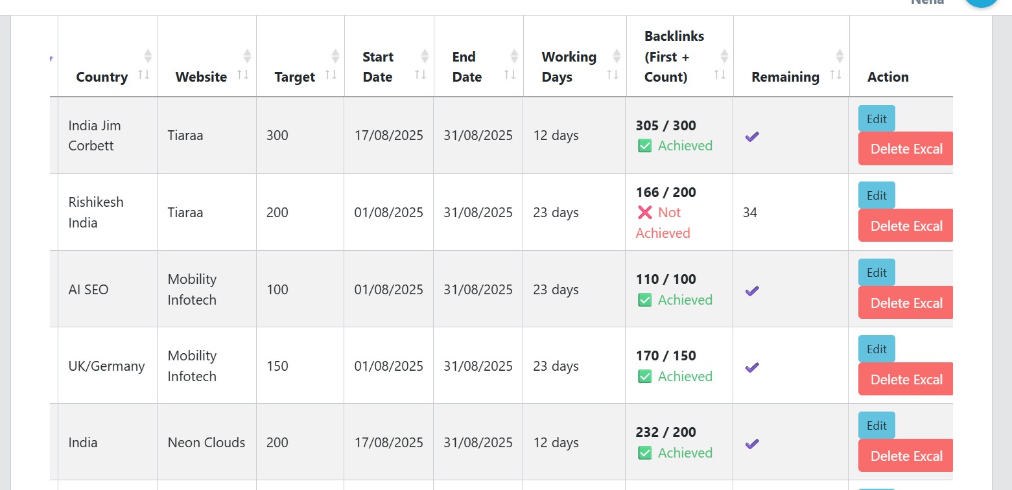Image resolution: width=1012 pixels, height=490 pixels.
Task: Click the Action column header
Action: point(888,76)
